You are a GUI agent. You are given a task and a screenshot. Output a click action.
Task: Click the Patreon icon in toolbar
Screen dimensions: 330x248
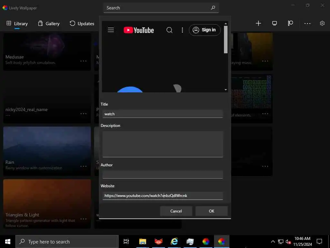click(x=290, y=23)
